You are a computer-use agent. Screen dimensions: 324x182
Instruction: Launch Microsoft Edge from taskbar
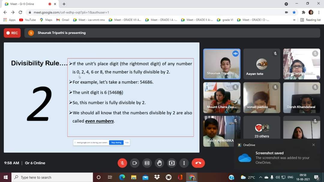click(x=122, y=177)
